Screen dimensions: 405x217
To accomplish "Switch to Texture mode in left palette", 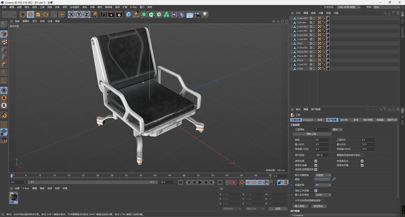I will (x=4, y=41).
